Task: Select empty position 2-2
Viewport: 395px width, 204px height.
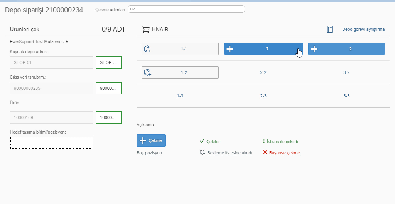Action: click(x=263, y=72)
